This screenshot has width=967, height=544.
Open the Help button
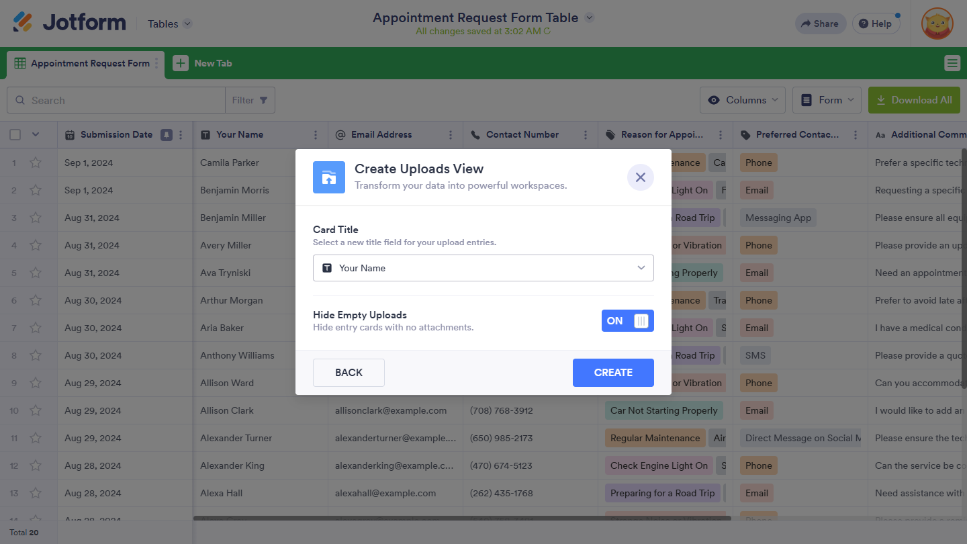876,24
